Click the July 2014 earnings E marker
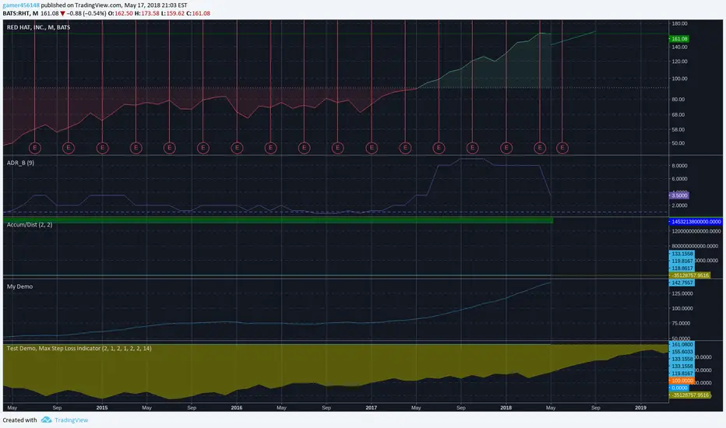Screen dimensions: 726x428 [x=35, y=148]
